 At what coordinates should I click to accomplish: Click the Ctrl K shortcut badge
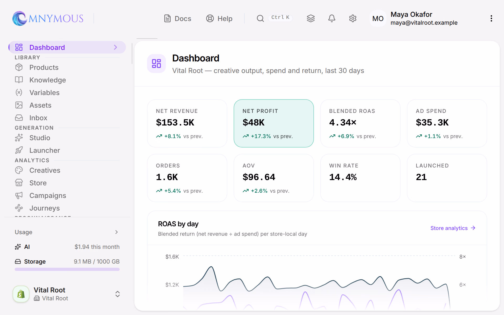[280, 17]
